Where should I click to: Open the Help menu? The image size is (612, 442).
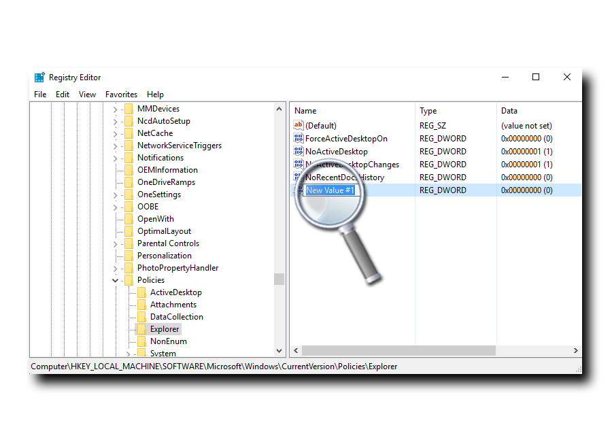point(155,95)
